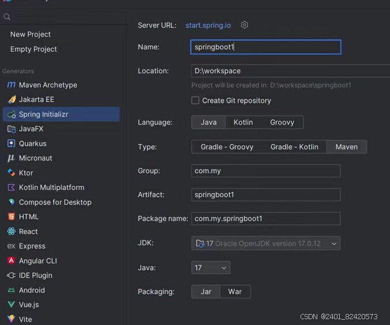
Task: Select War packaging
Action: tap(235, 292)
